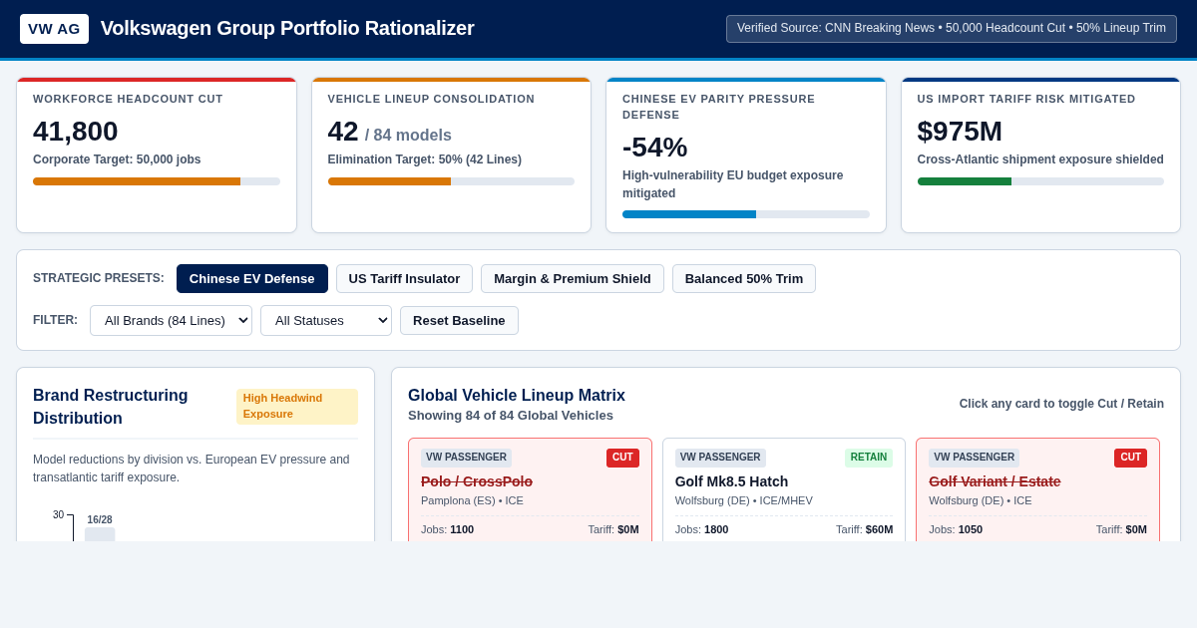Click 'Tariff: $60M' on Golf Mk8.5 card
1197x628 pixels.
pyautogui.click(x=864, y=529)
